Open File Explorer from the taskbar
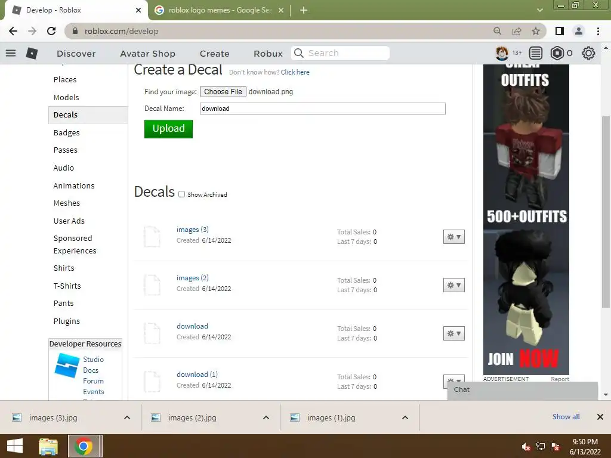The width and height of the screenshot is (611, 458). [x=48, y=446]
